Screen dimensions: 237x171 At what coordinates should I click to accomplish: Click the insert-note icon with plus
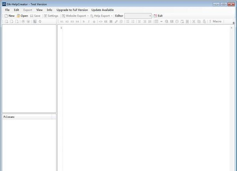[182, 21]
